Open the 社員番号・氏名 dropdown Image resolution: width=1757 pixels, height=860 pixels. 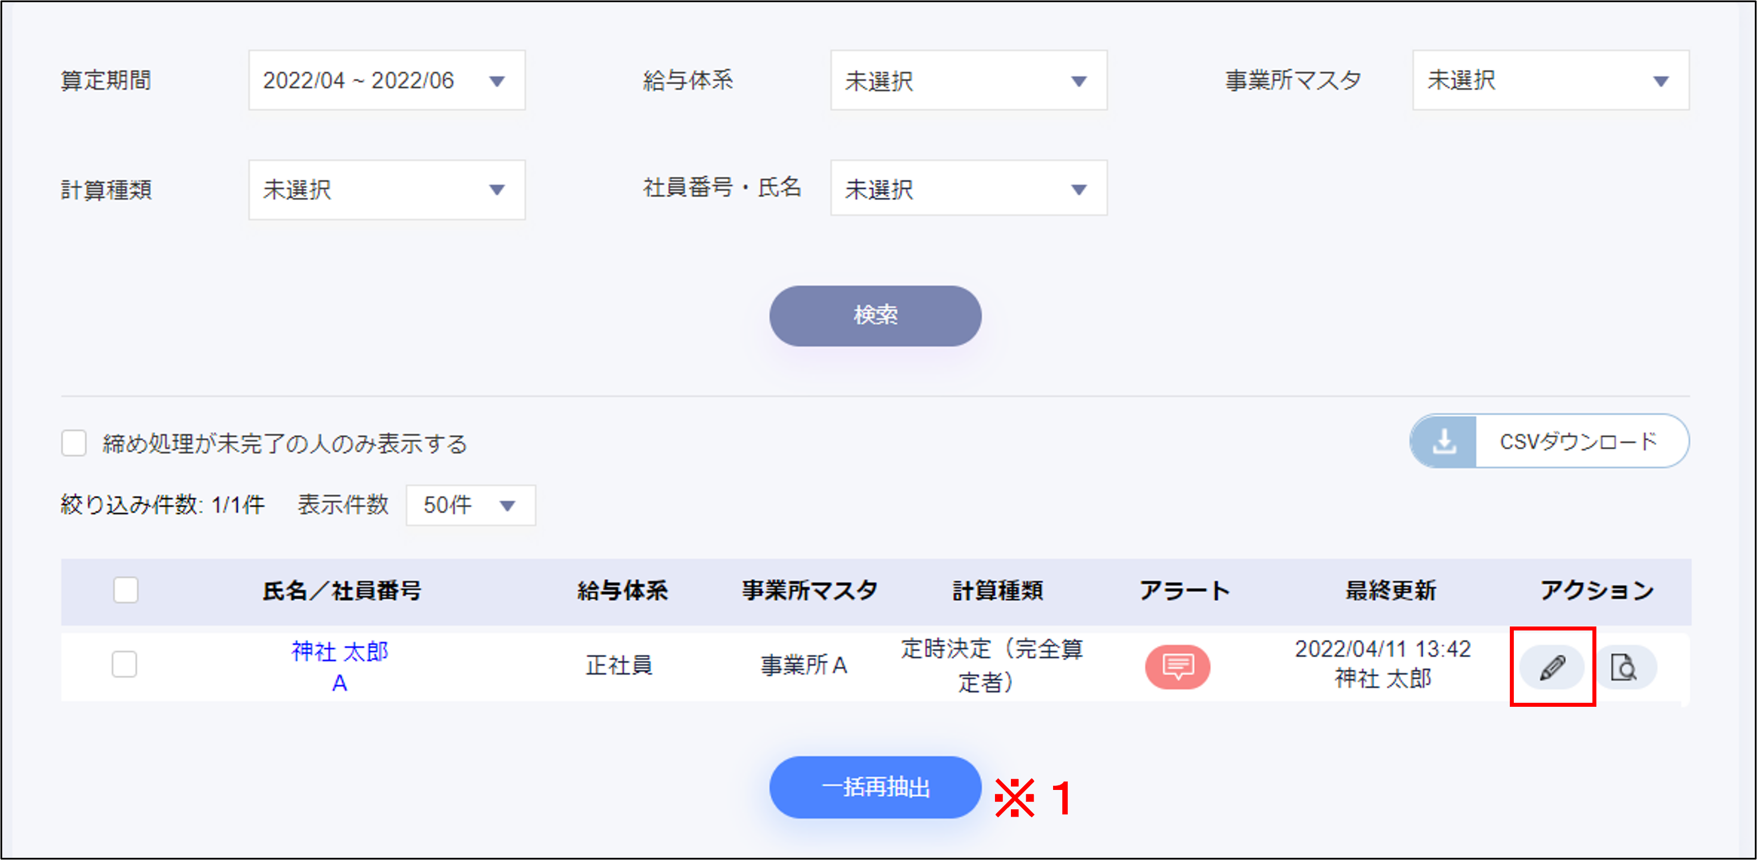968,189
